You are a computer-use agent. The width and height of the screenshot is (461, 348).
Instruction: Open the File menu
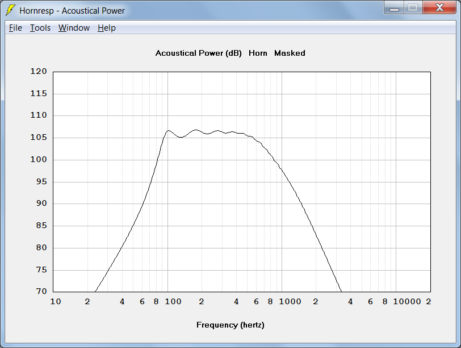point(15,28)
